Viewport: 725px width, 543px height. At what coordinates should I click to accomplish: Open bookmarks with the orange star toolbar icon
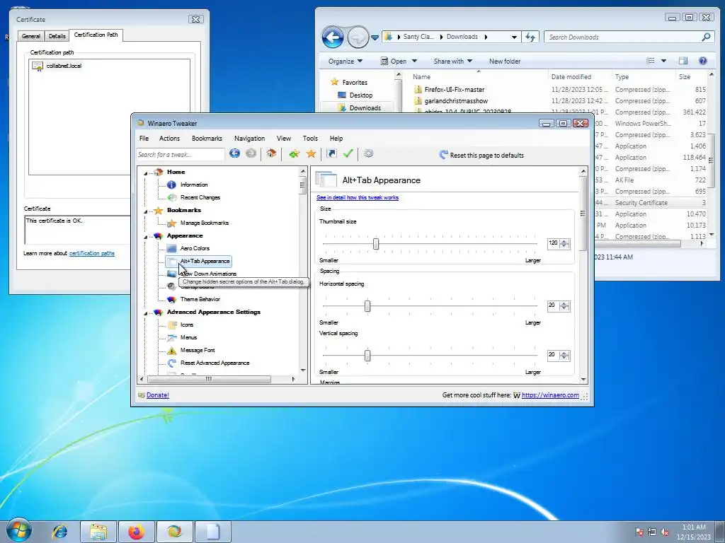pyautogui.click(x=312, y=153)
